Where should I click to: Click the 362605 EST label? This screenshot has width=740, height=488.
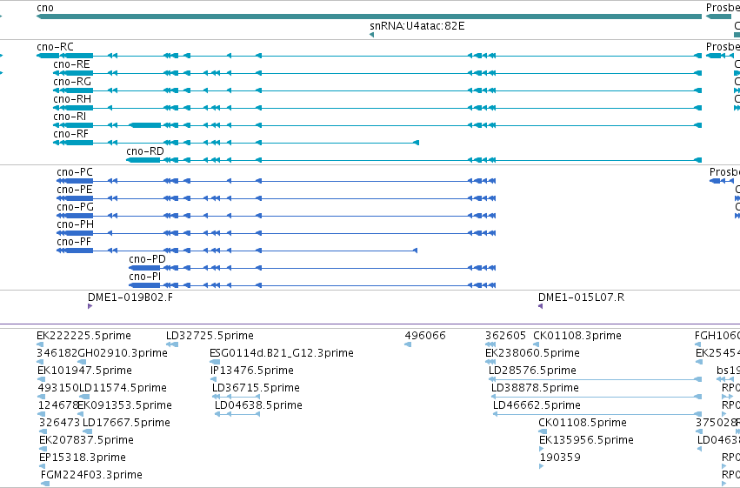(505, 336)
